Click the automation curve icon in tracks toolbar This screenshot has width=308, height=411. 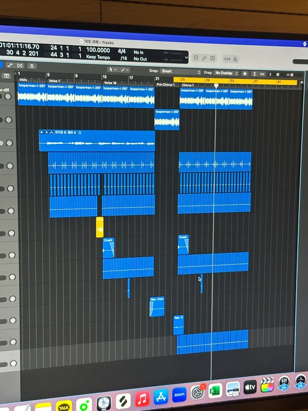pyautogui.click(x=10, y=65)
